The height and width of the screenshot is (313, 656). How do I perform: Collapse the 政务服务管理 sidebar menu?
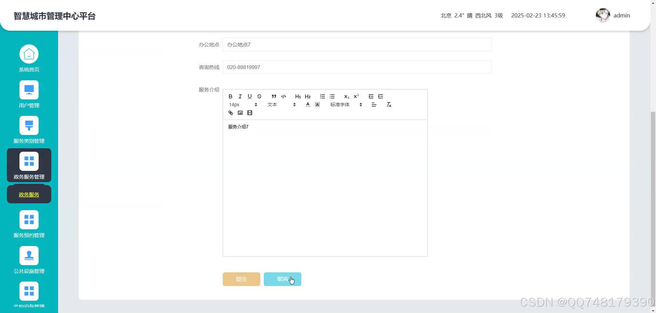pos(29,165)
